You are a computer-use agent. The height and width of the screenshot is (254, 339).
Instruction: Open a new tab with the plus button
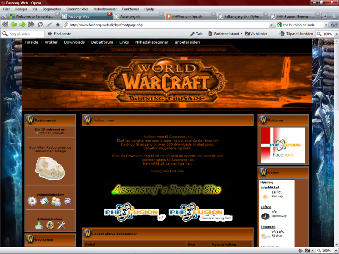(325, 16)
